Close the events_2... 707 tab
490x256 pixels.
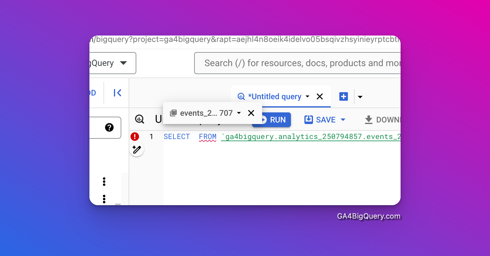click(251, 113)
